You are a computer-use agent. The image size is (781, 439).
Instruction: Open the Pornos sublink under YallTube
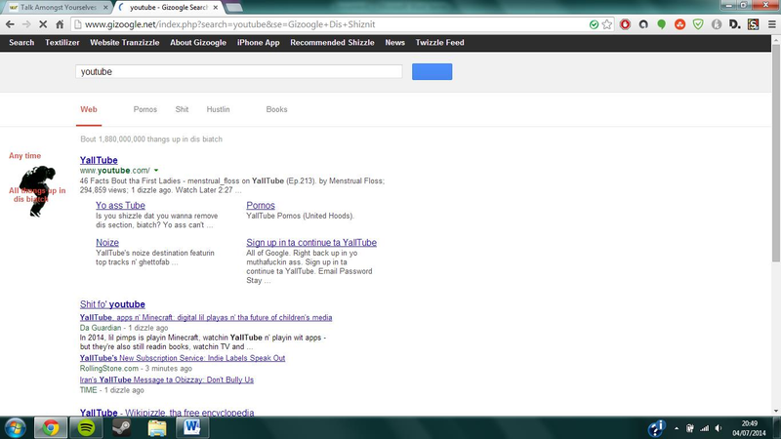261,205
